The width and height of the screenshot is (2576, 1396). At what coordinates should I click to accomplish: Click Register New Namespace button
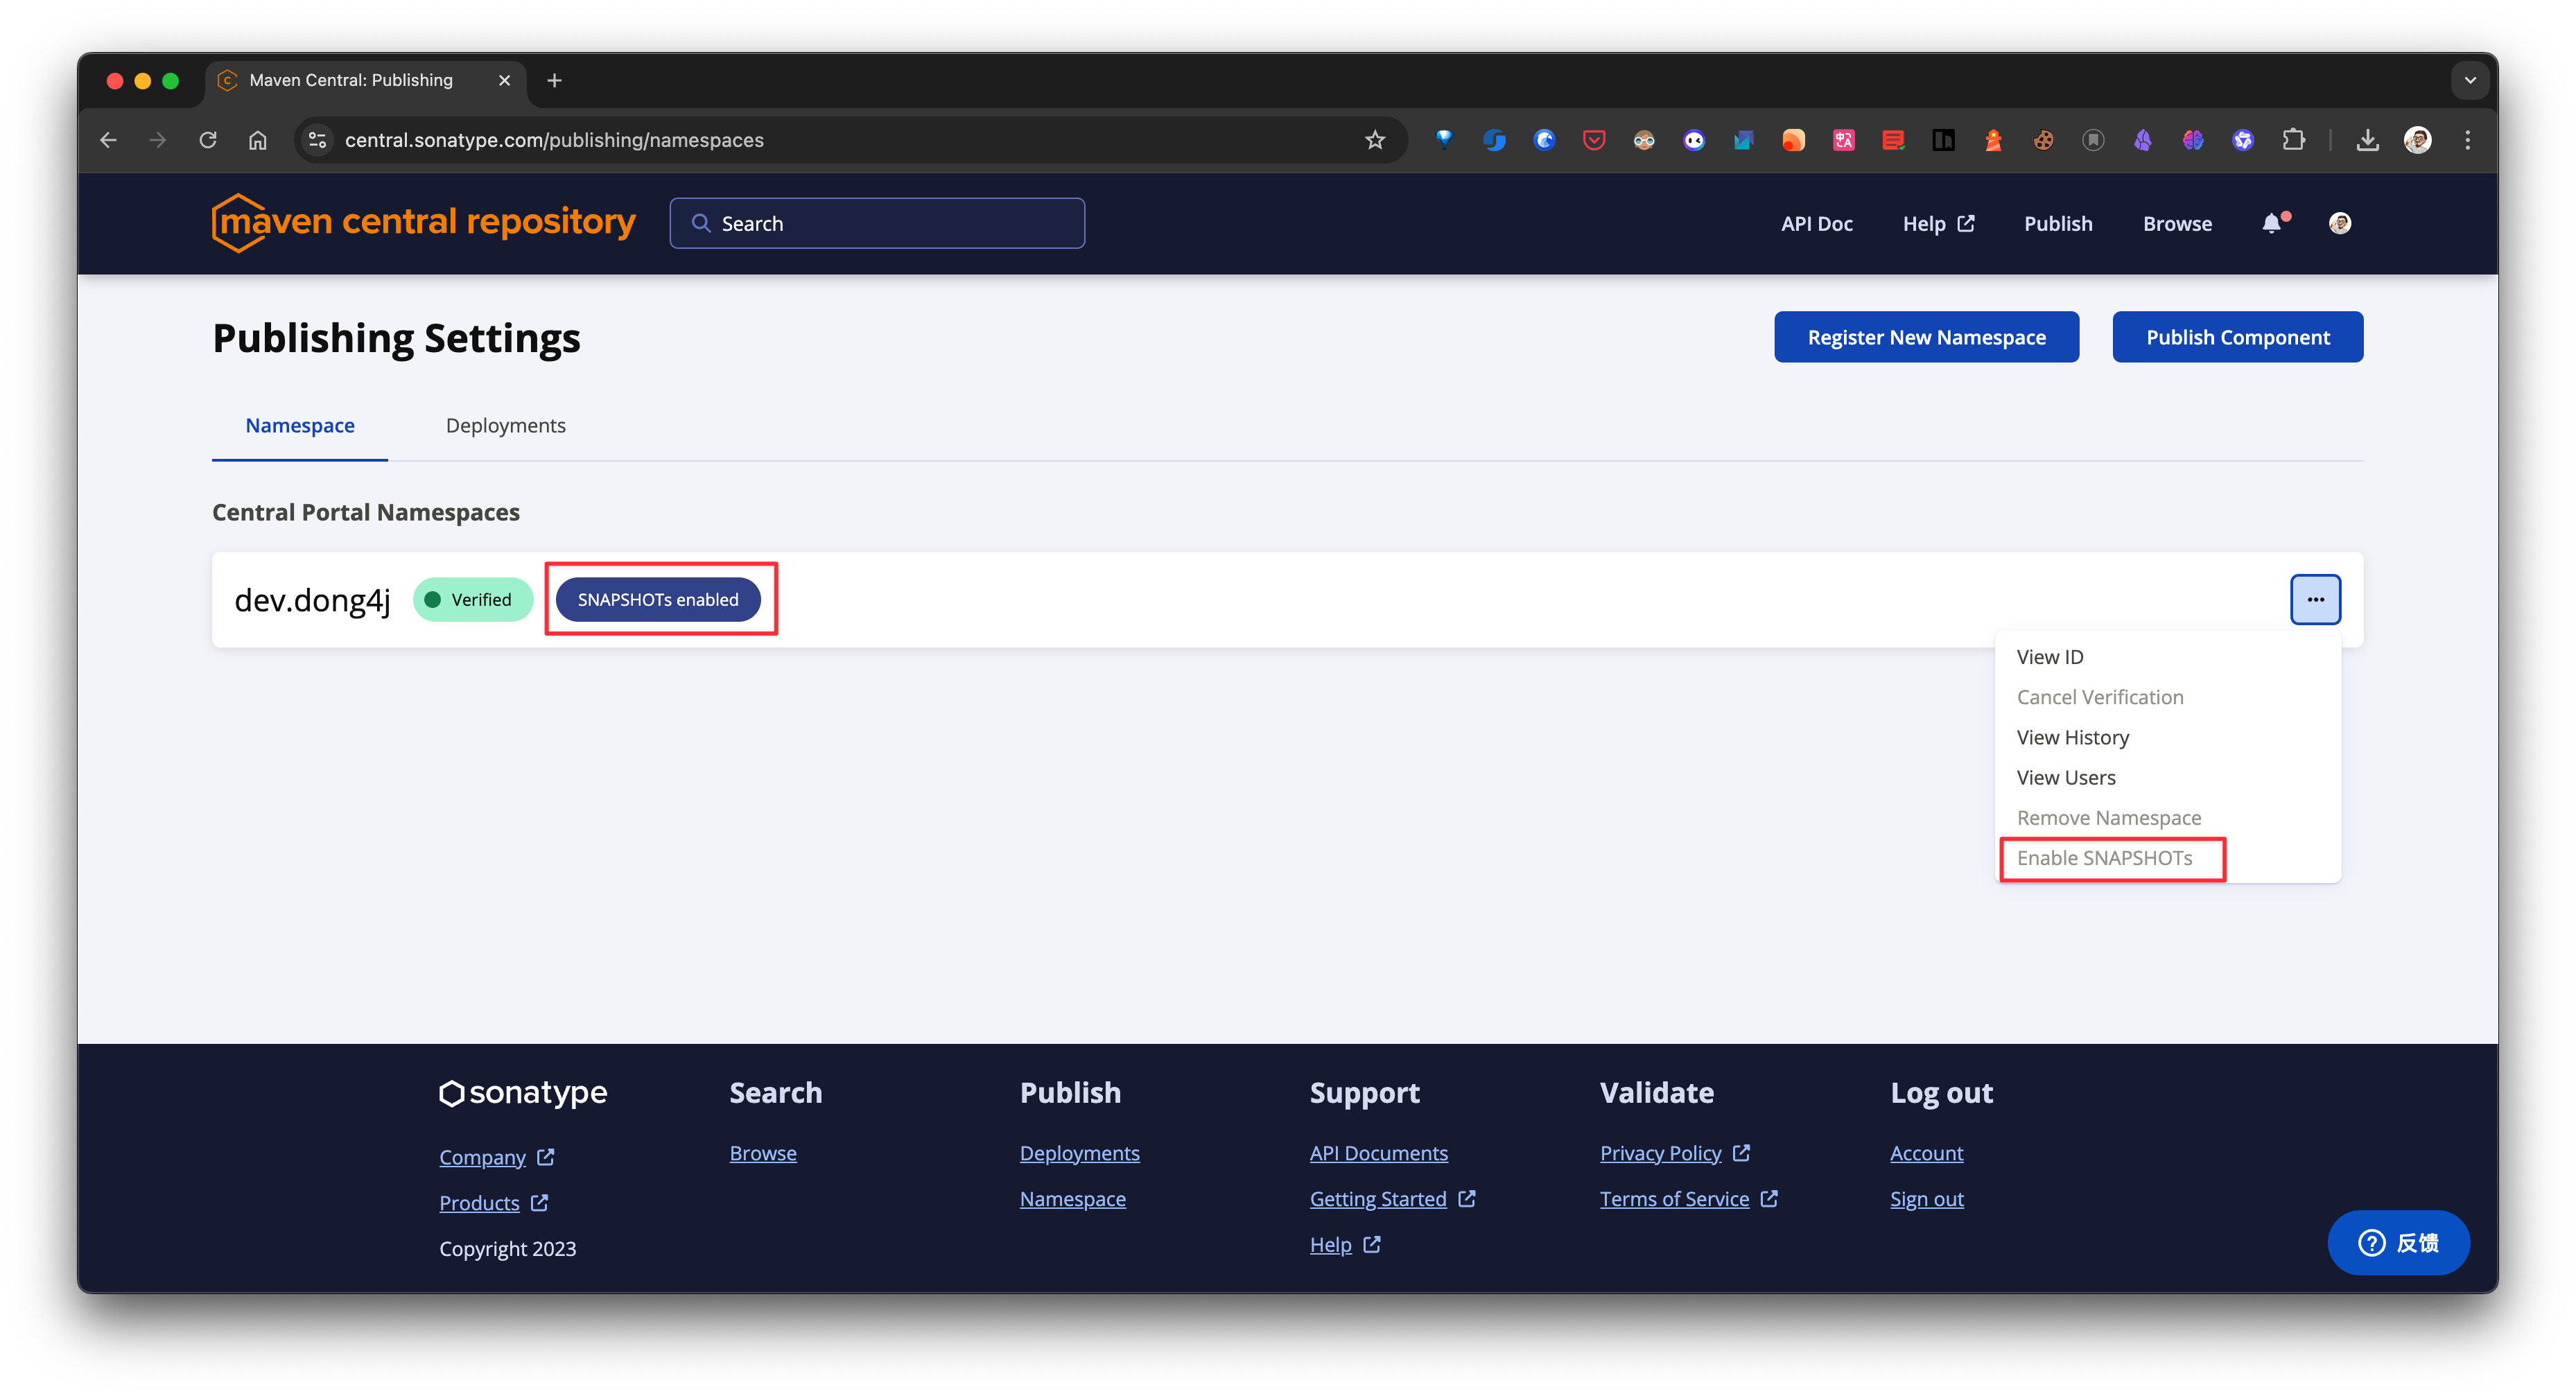coord(1926,337)
